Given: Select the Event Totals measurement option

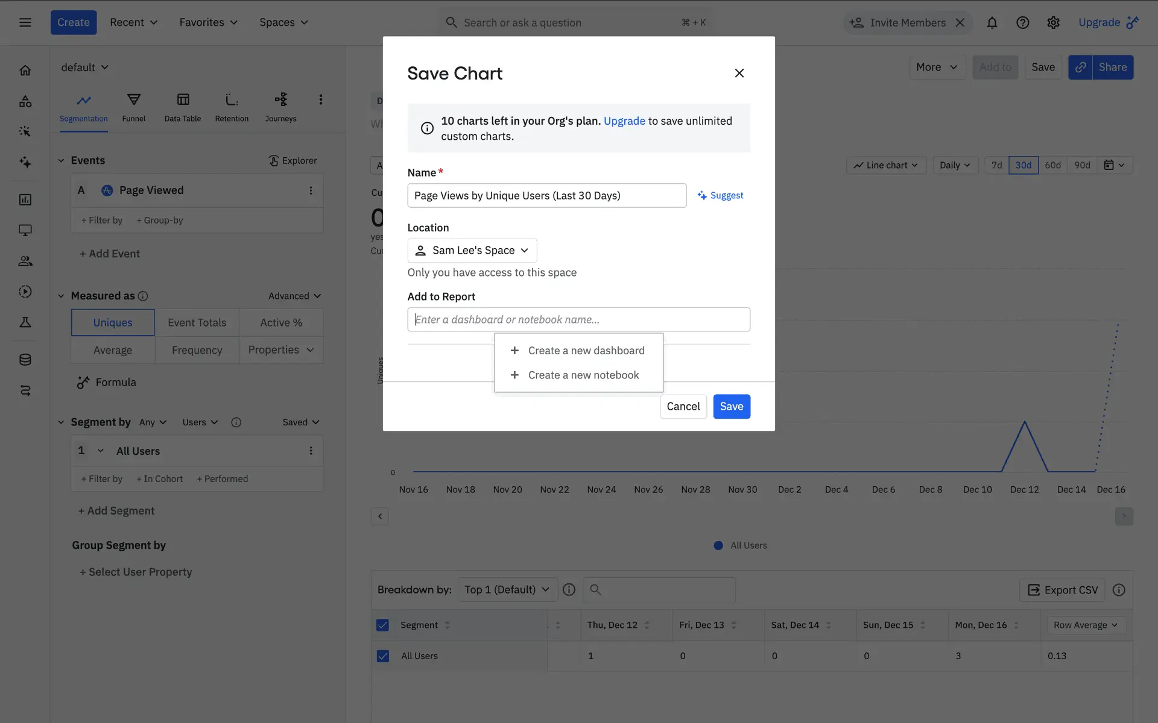Looking at the screenshot, I should [197, 322].
